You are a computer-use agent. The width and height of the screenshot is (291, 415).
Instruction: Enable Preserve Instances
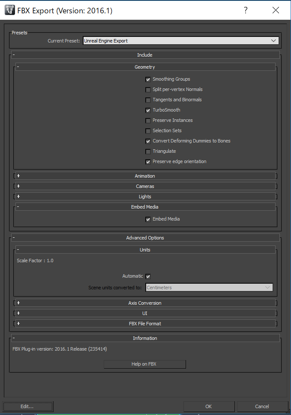[148, 121]
